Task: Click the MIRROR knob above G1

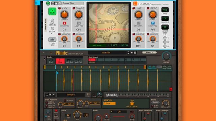Action: point(153,39)
